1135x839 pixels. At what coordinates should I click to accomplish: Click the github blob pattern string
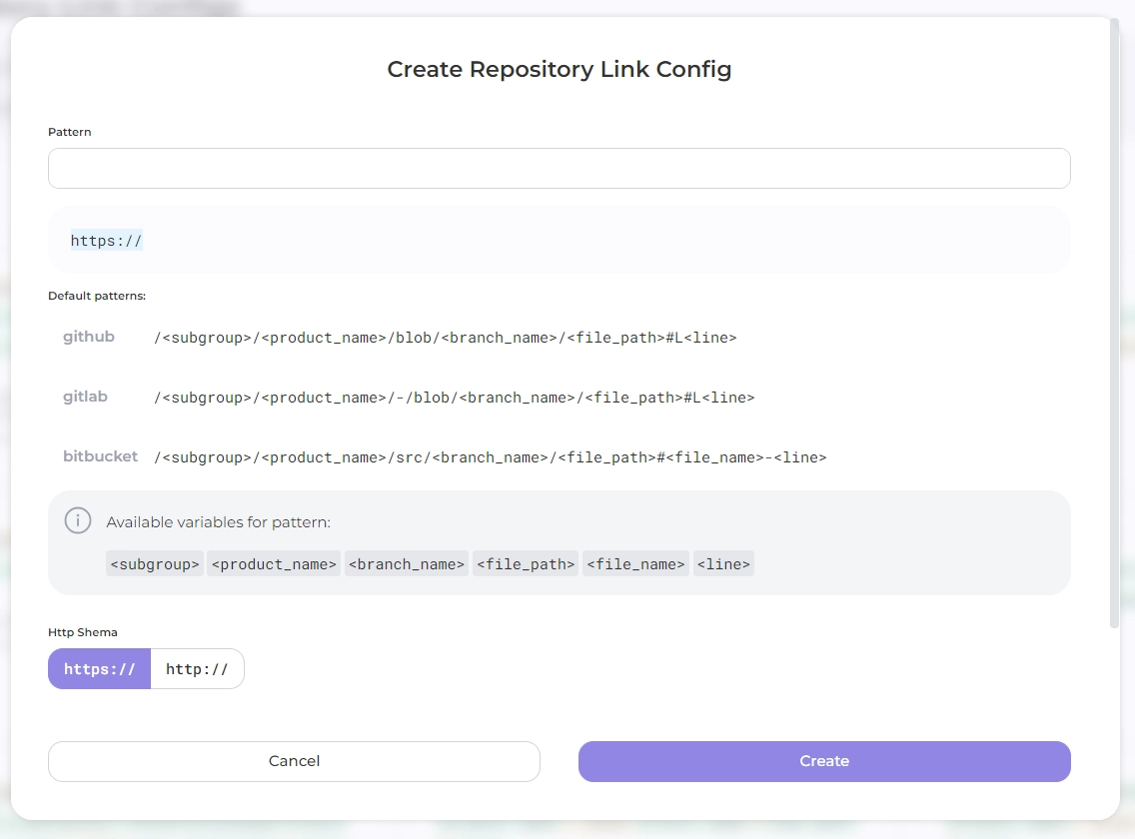point(445,339)
